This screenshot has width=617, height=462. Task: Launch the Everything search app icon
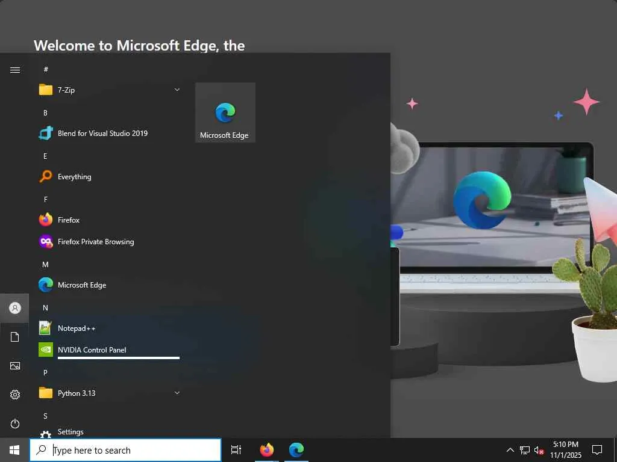point(46,176)
